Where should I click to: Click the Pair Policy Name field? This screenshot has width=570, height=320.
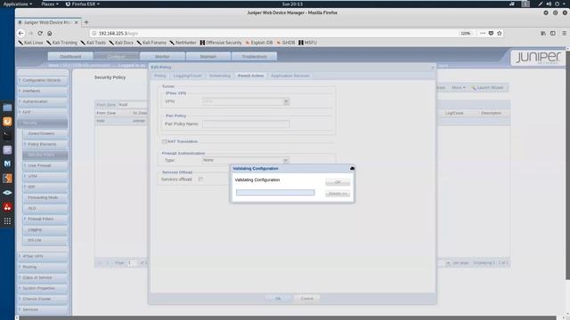pos(246,124)
